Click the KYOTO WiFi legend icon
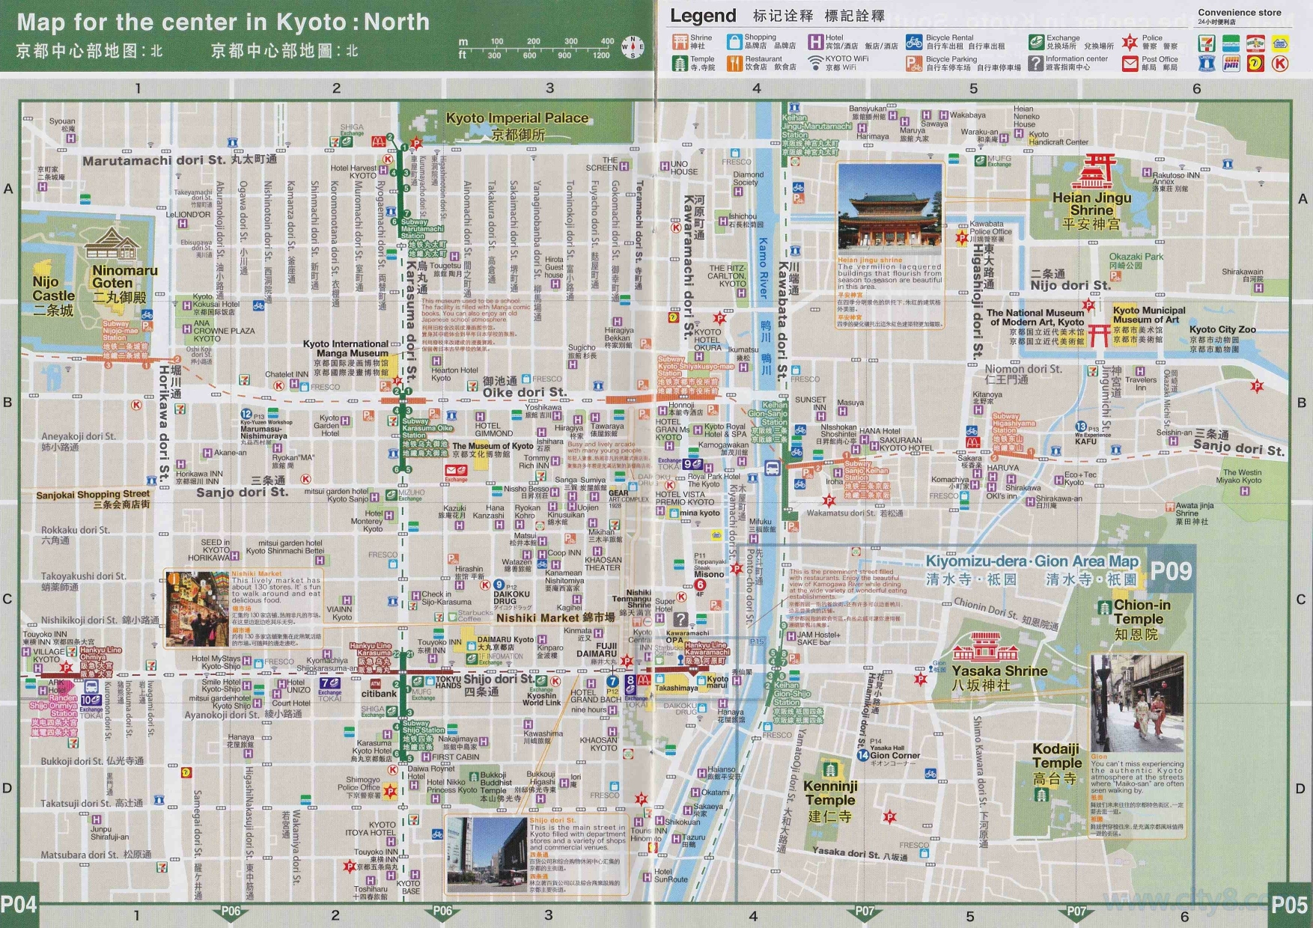This screenshot has height=928, width=1313. click(815, 63)
